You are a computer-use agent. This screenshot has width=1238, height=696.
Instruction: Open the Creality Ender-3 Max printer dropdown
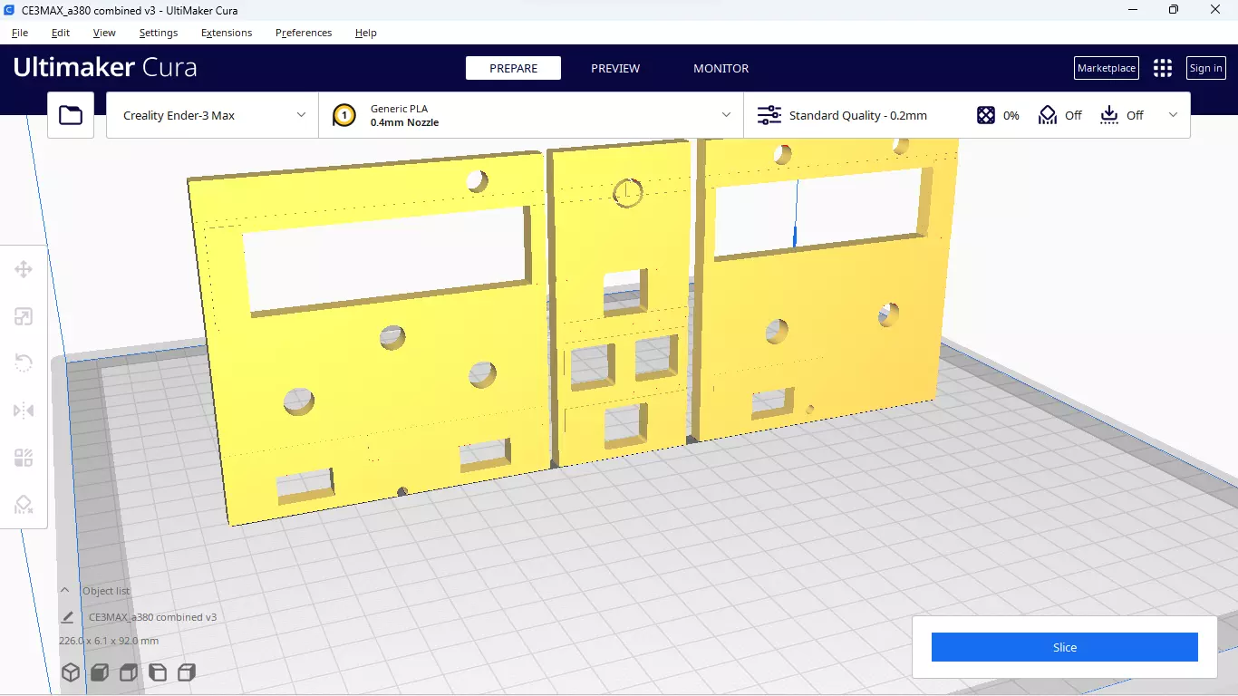[x=212, y=115]
